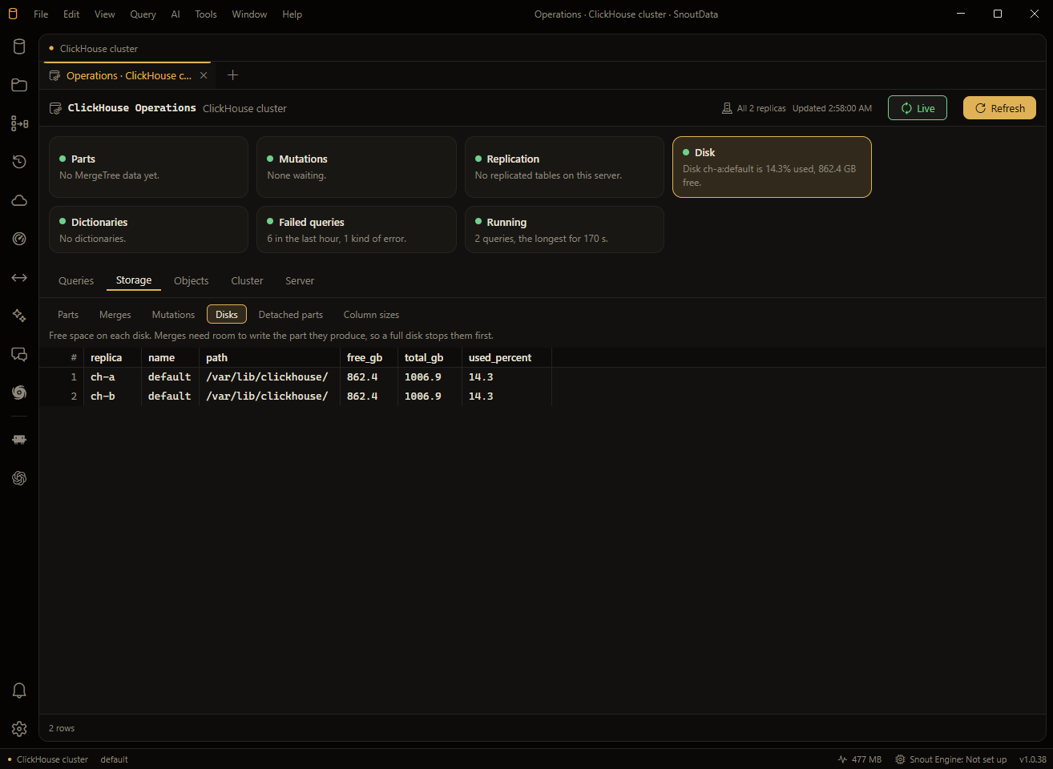Open the Tools menu
Image resolution: width=1053 pixels, height=769 pixels.
tap(206, 14)
